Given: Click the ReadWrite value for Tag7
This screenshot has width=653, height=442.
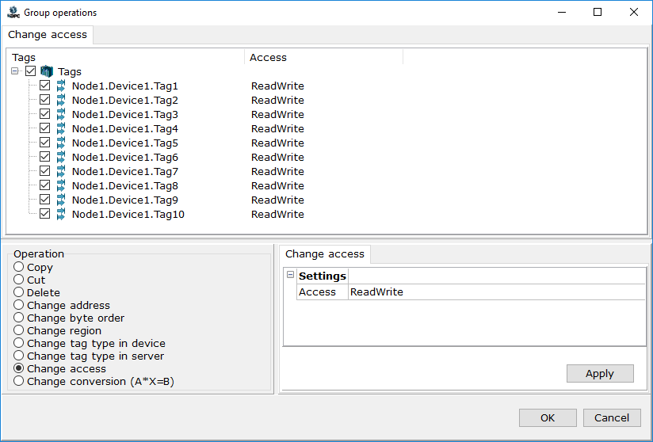Looking at the screenshot, I should (x=277, y=171).
